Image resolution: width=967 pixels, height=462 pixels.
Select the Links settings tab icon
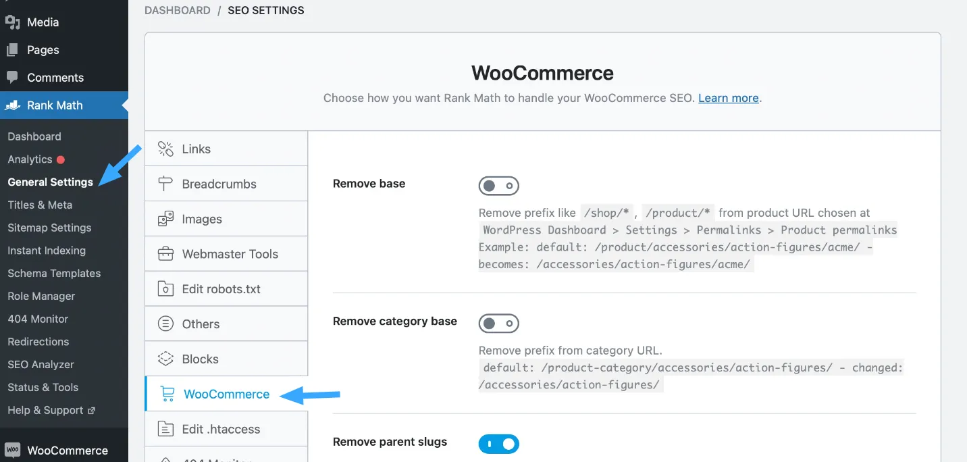[x=166, y=148]
